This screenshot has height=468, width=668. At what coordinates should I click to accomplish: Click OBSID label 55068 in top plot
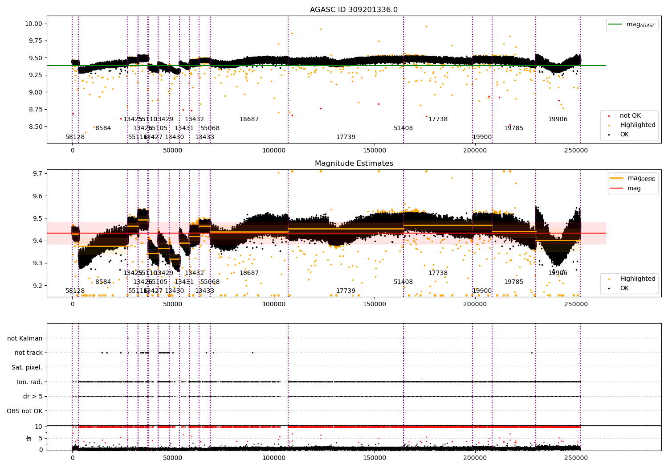[210, 128]
